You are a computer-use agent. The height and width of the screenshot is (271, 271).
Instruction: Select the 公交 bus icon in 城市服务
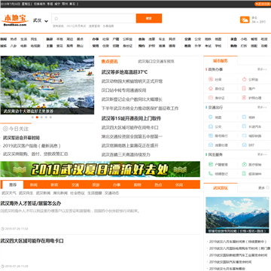(x=211, y=126)
